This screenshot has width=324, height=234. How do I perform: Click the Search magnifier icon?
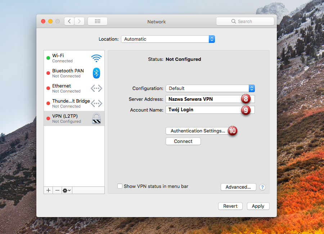(234, 21)
